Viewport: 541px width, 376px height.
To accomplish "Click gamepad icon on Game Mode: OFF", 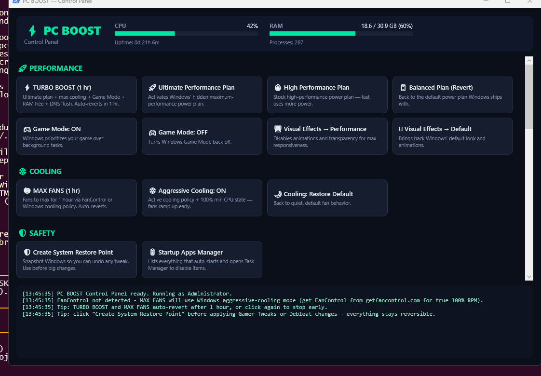I will (x=152, y=133).
